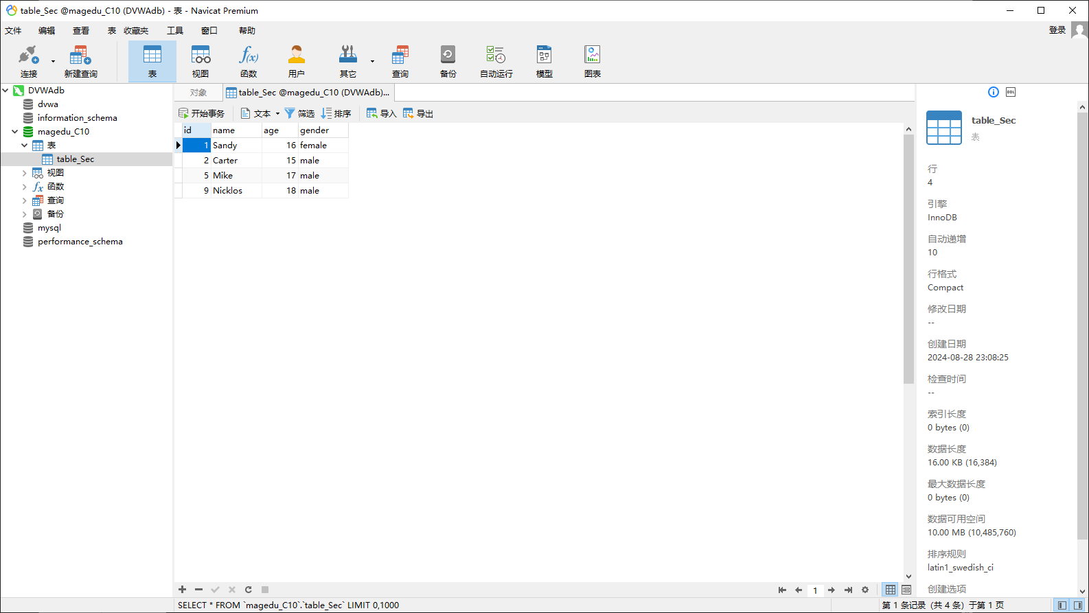Viewport: 1089px width, 613px height.
Task: Collapse the DVWAdb connection node
Action: (5, 90)
